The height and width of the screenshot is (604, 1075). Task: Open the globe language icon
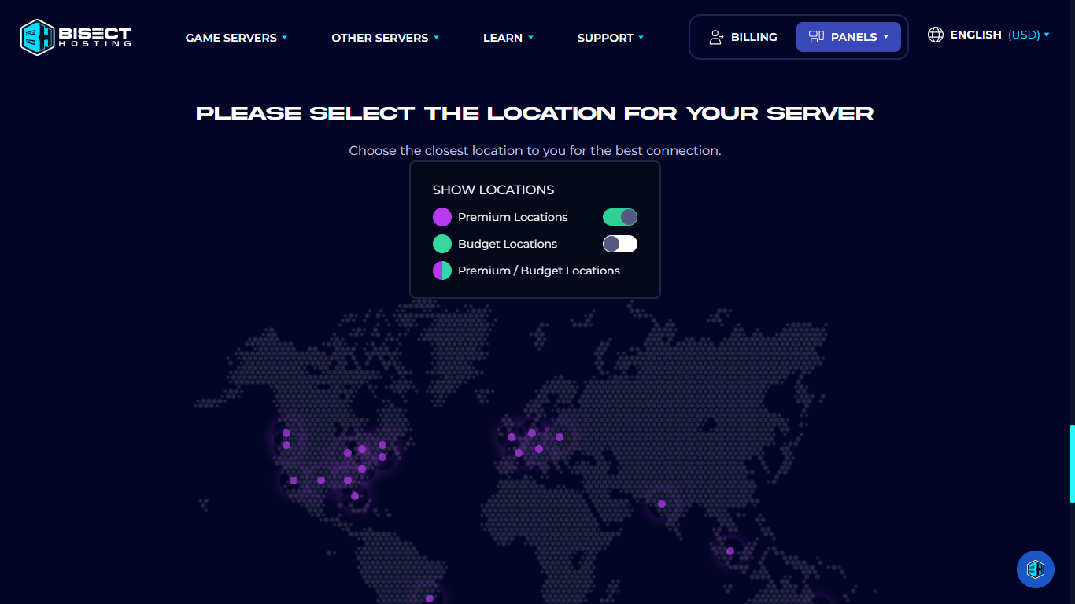click(936, 35)
